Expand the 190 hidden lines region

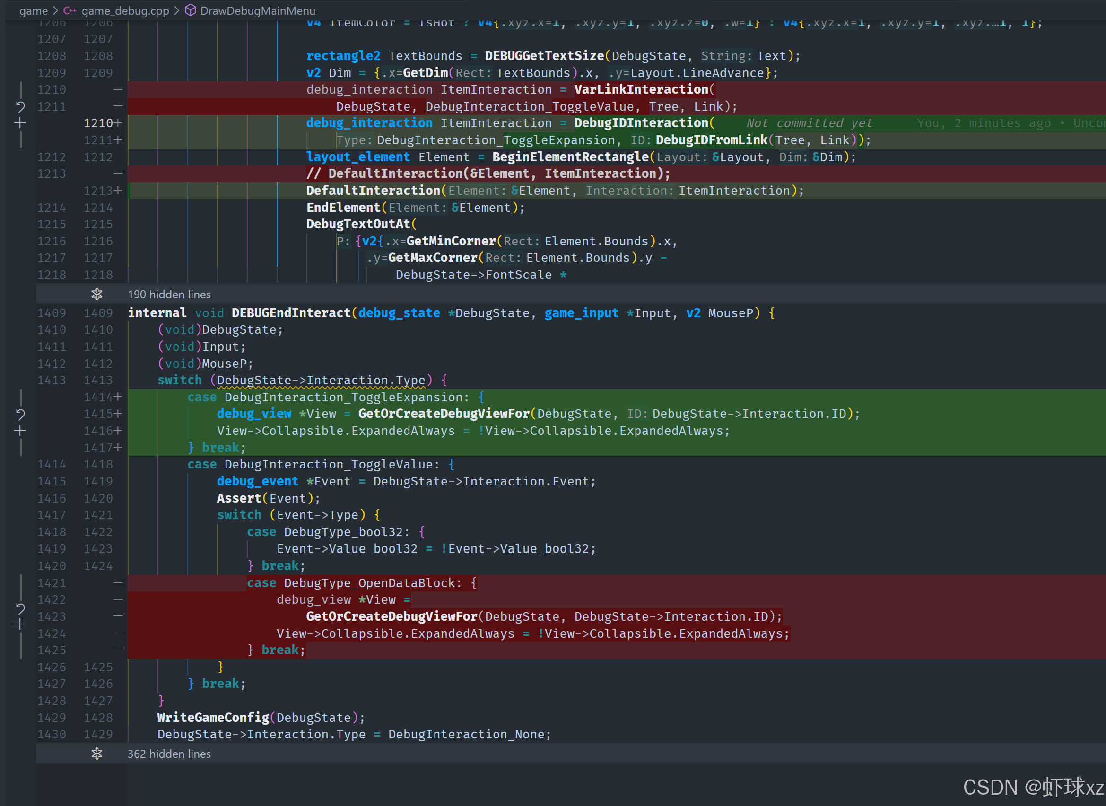pos(169,294)
